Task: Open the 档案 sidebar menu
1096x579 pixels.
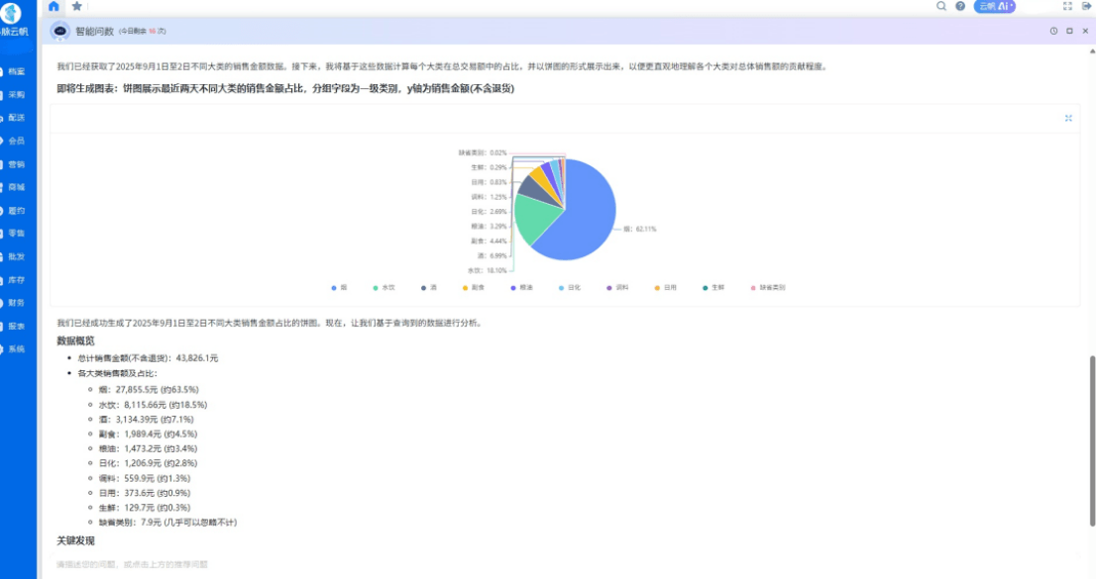Action: 16,71
